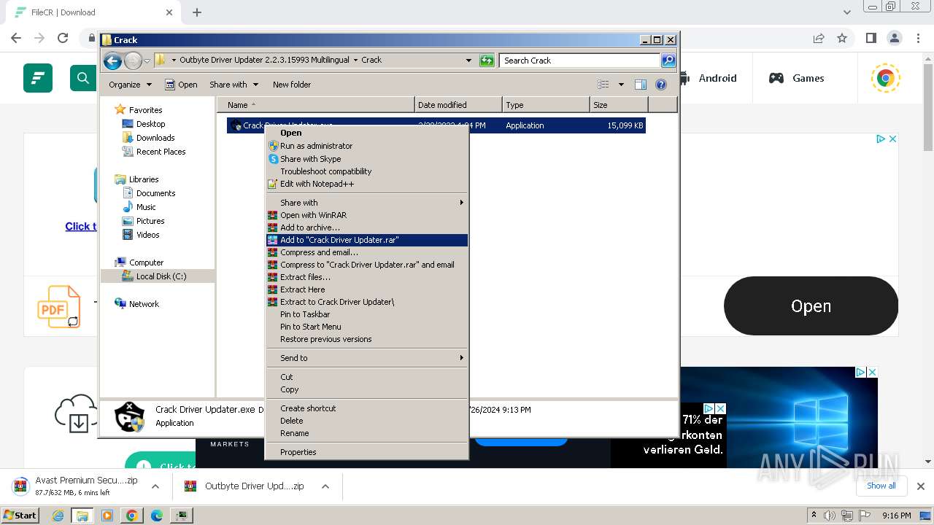Choose Extract Here in the context menu

click(x=366, y=289)
